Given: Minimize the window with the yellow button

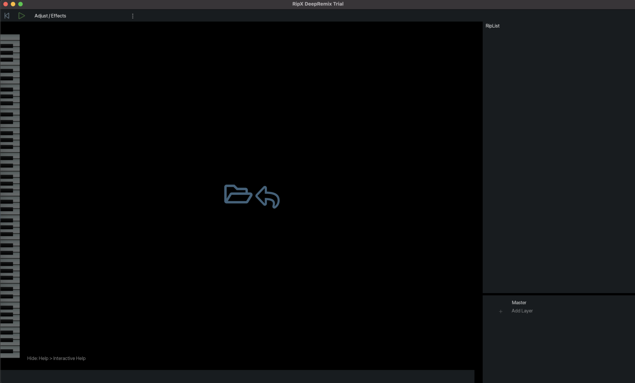Looking at the screenshot, I should coord(13,4).
